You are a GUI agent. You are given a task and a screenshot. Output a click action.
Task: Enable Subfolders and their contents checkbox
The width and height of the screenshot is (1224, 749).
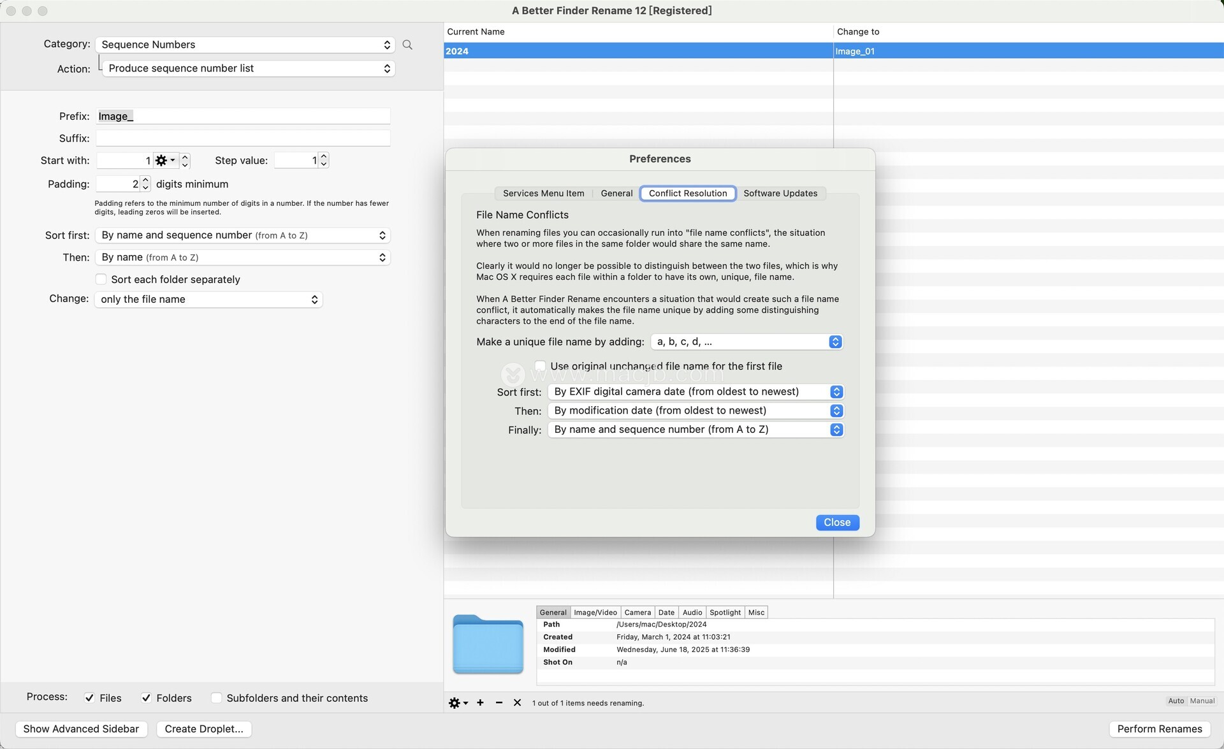click(x=216, y=698)
